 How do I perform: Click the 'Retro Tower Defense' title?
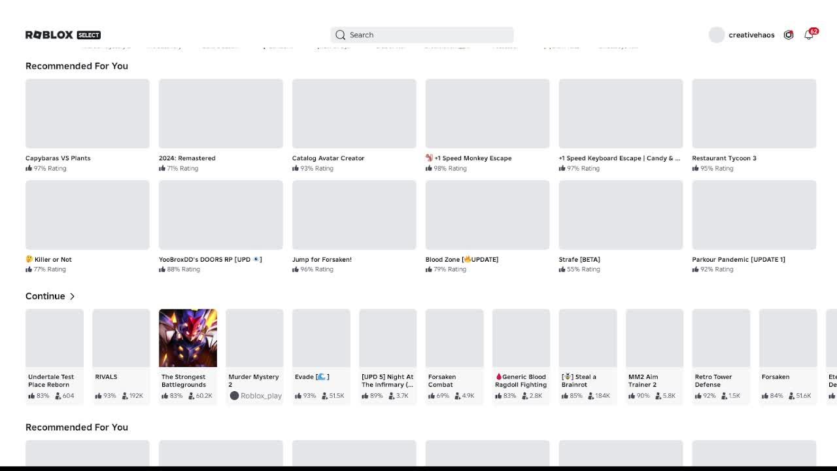[x=713, y=381]
